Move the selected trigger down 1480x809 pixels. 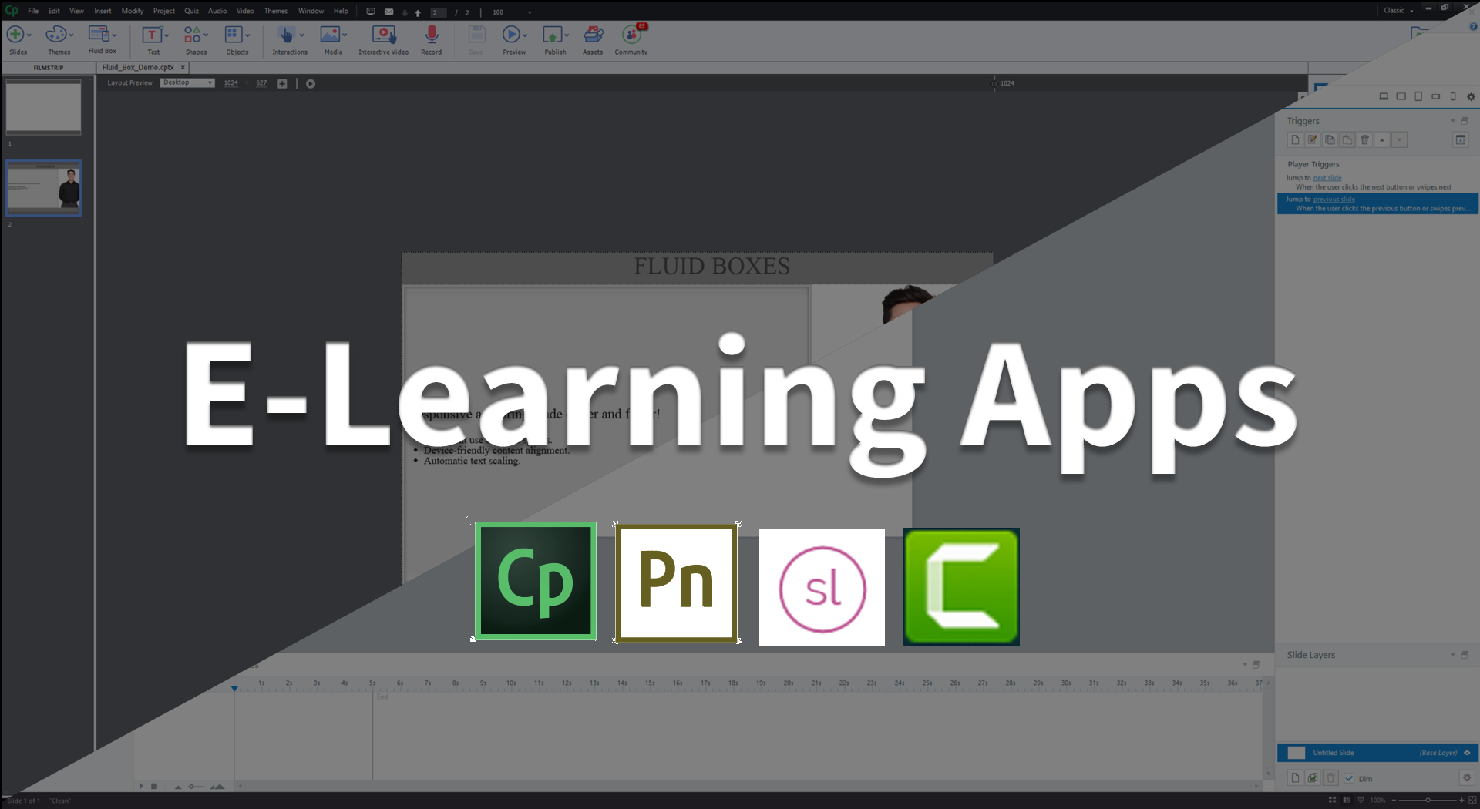point(1399,139)
